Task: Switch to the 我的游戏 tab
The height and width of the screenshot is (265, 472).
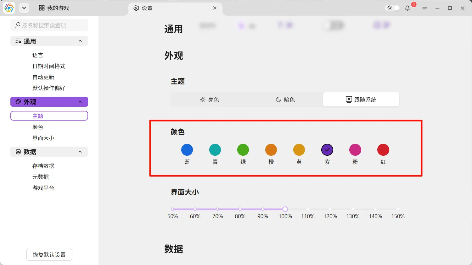Action: (54, 8)
